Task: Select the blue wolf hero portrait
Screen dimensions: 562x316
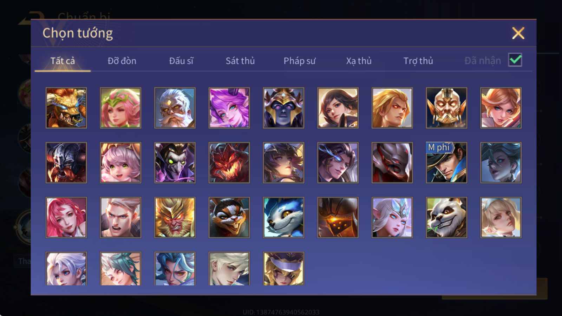Action: coord(283,217)
